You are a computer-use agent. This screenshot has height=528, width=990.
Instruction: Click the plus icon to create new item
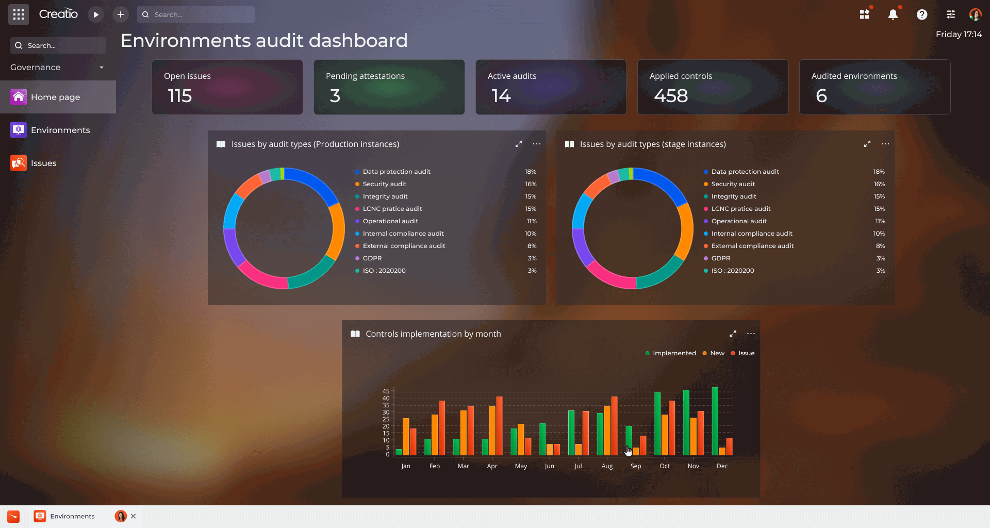(x=121, y=14)
